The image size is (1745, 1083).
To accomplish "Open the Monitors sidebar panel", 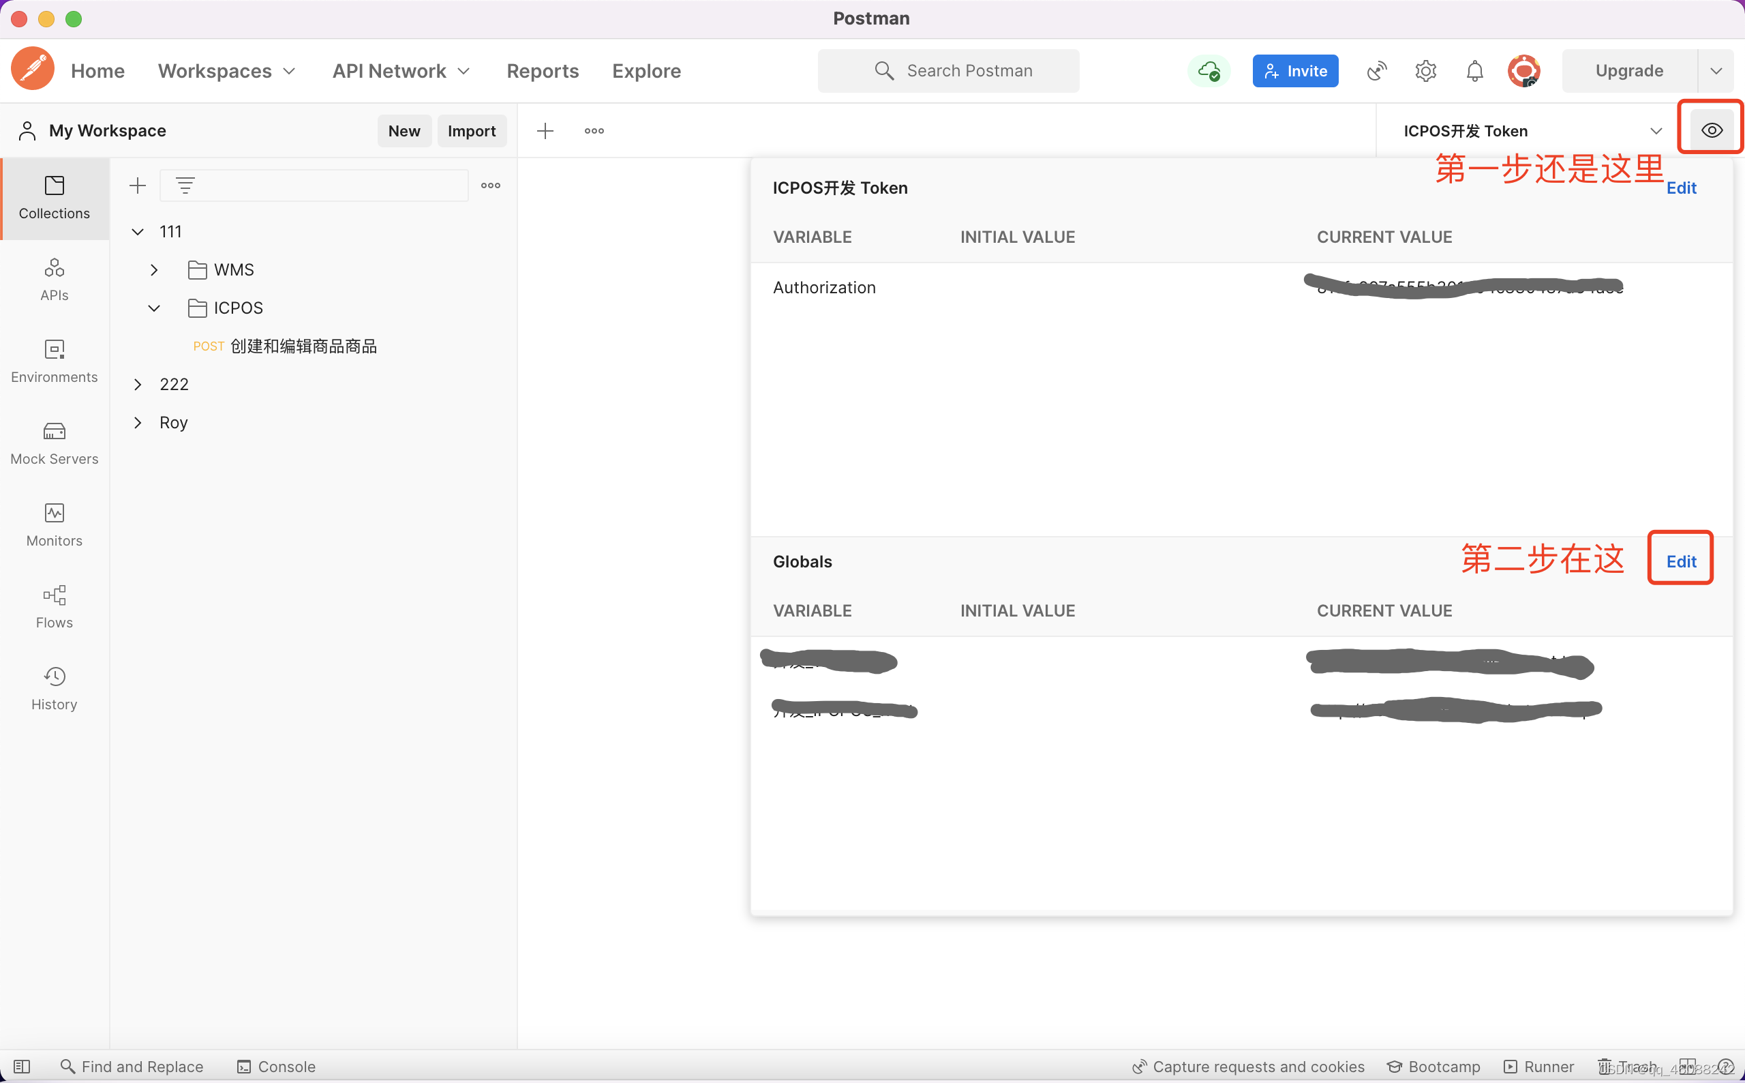I will tap(55, 525).
